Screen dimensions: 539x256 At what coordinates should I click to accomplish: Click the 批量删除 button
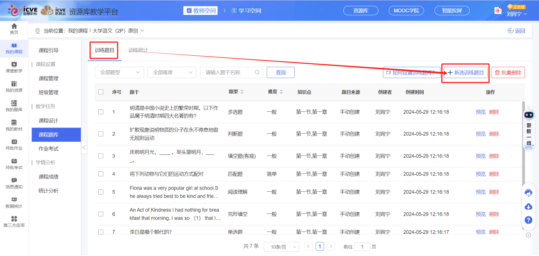(508, 73)
